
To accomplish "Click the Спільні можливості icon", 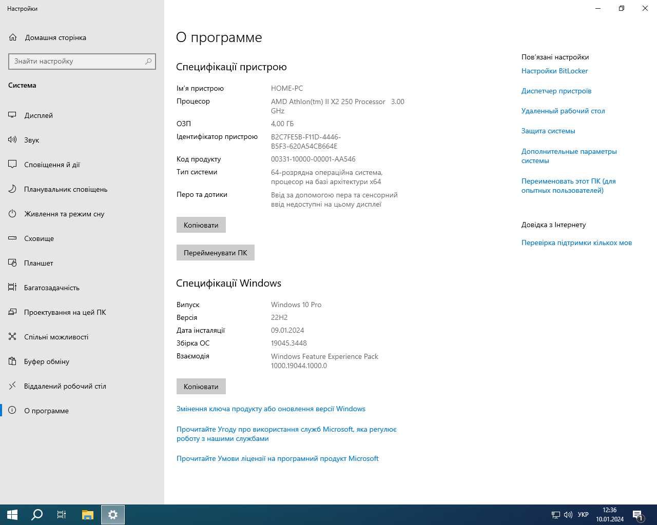I will pos(12,337).
